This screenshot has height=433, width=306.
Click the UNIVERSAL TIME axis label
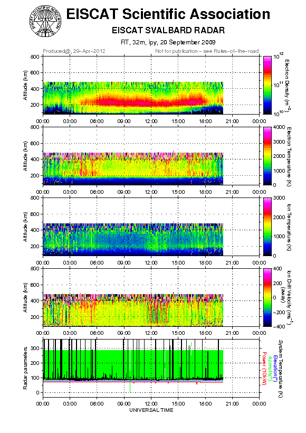pos(151,410)
